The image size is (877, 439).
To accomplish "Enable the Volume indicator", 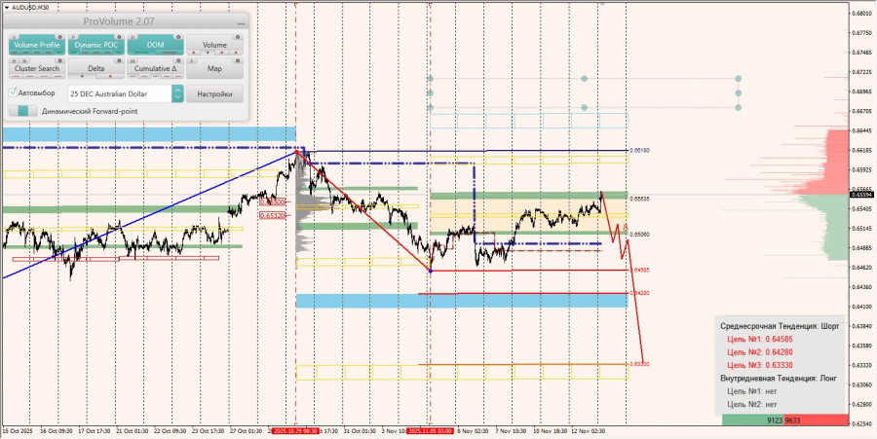I will pyautogui.click(x=214, y=45).
